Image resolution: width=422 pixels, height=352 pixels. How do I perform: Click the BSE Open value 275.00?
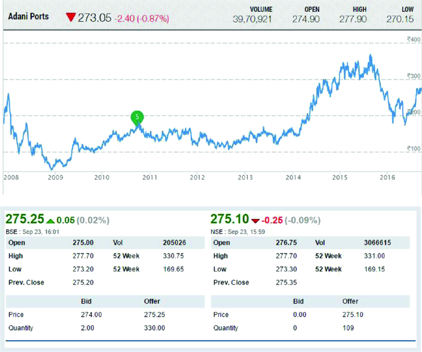click(83, 243)
